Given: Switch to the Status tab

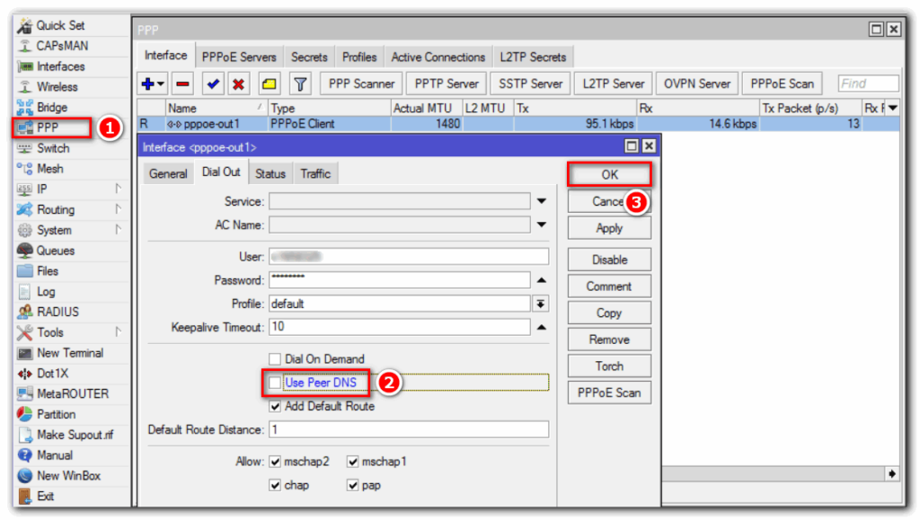Looking at the screenshot, I should (x=270, y=173).
